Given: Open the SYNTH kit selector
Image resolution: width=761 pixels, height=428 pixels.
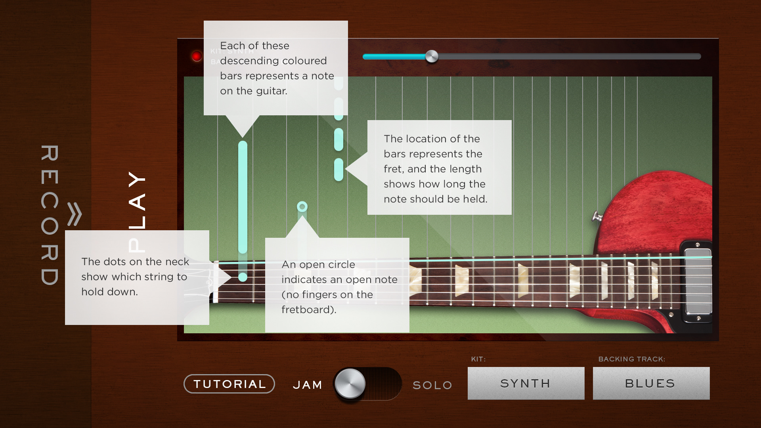Looking at the screenshot, I should coord(526,383).
